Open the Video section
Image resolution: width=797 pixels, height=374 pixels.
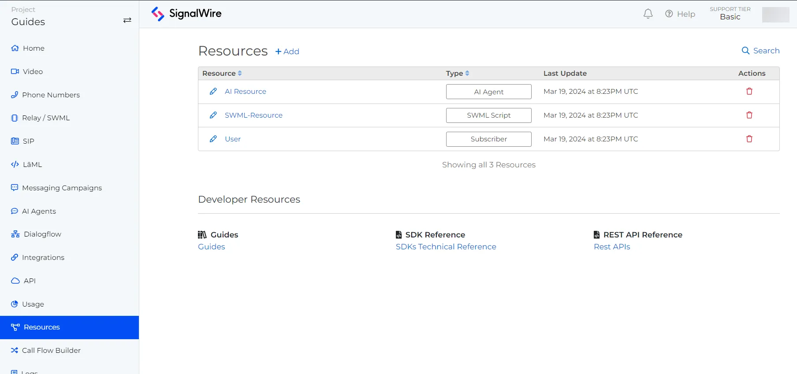coord(70,71)
